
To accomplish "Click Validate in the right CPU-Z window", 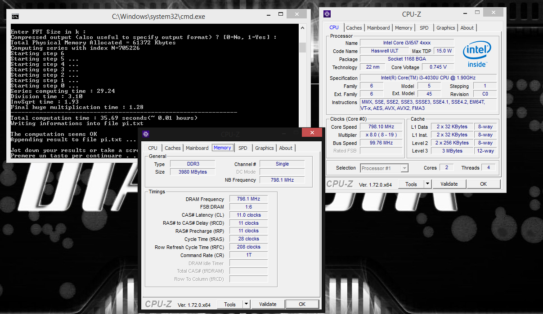I will (x=449, y=184).
